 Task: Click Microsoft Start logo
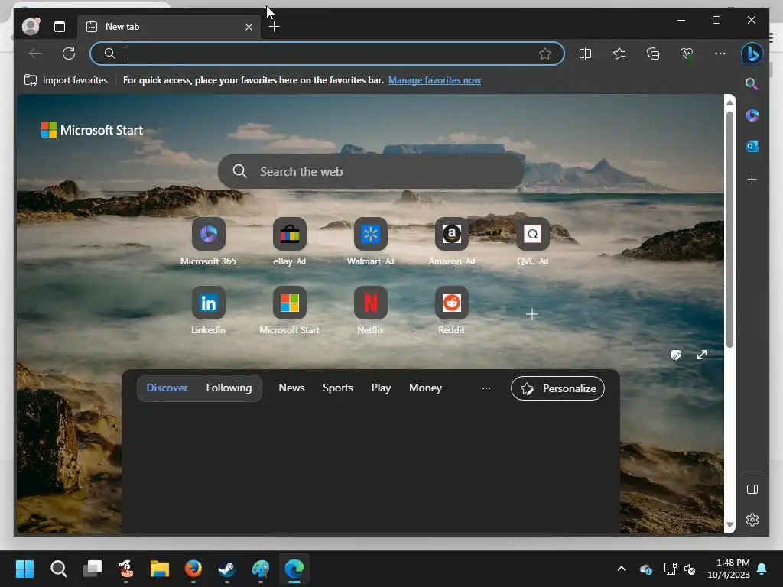pos(92,130)
